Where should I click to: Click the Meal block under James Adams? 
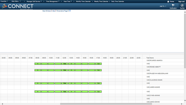click(65, 92)
